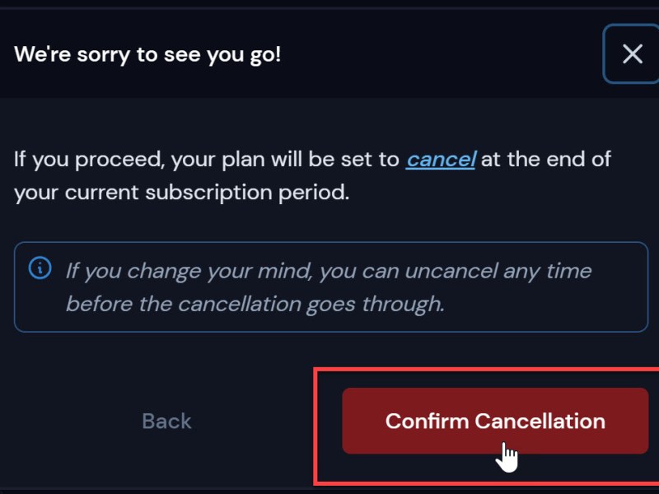The height and width of the screenshot is (494, 659).
Task: Click the "We're sorry to see you go!" heading
Action: 147,55
